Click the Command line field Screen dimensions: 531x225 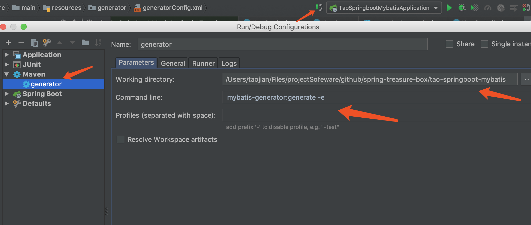[377, 97]
